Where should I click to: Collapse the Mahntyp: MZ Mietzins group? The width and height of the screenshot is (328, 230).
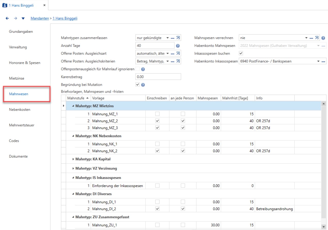coord(73,106)
